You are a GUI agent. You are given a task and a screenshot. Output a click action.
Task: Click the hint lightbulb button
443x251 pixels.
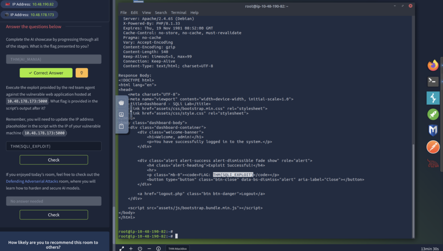[x=82, y=73]
